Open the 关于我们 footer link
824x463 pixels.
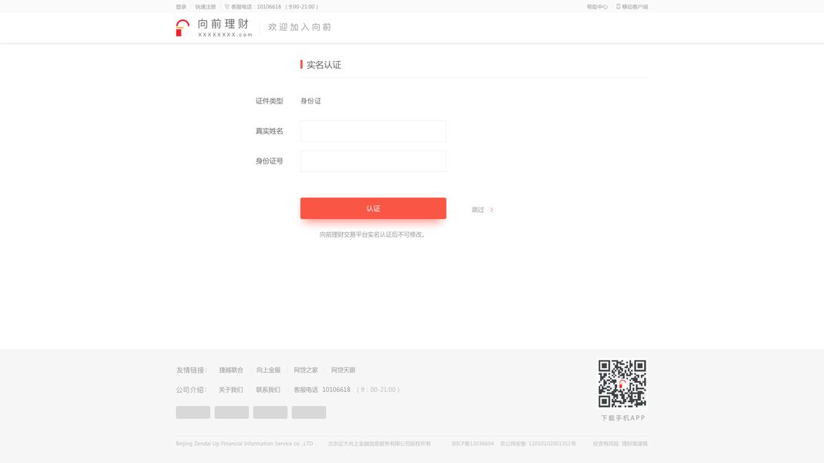coord(231,390)
